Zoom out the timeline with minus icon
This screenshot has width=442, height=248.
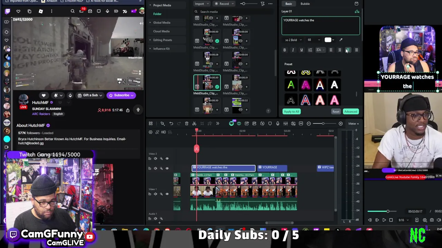point(309,124)
